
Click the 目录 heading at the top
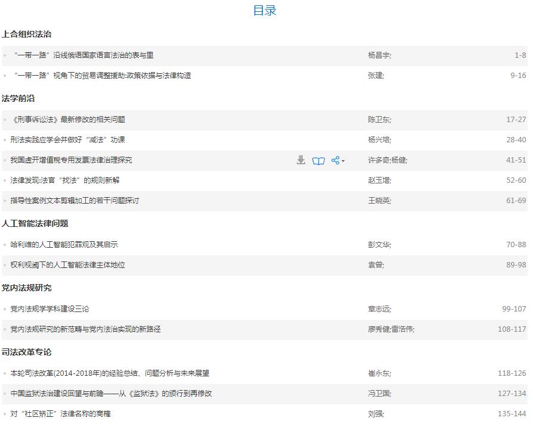(x=265, y=10)
